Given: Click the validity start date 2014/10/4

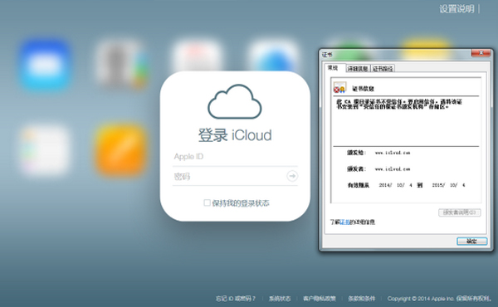Looking at the screenshot, I should click(395, 185).
